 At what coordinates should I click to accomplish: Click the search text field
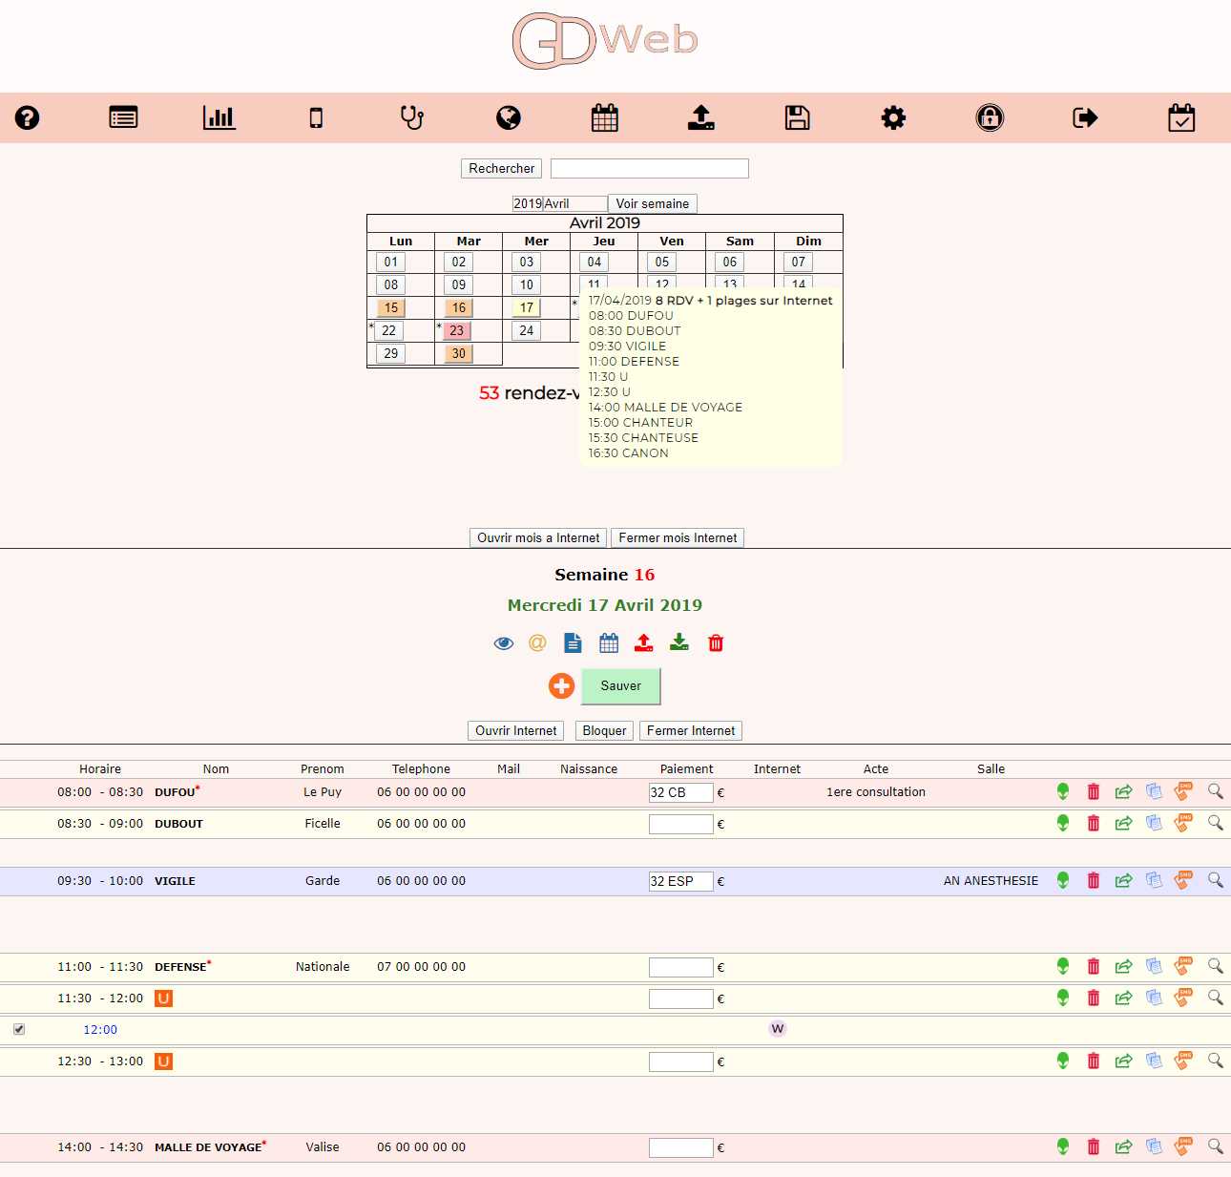[650, 168]
